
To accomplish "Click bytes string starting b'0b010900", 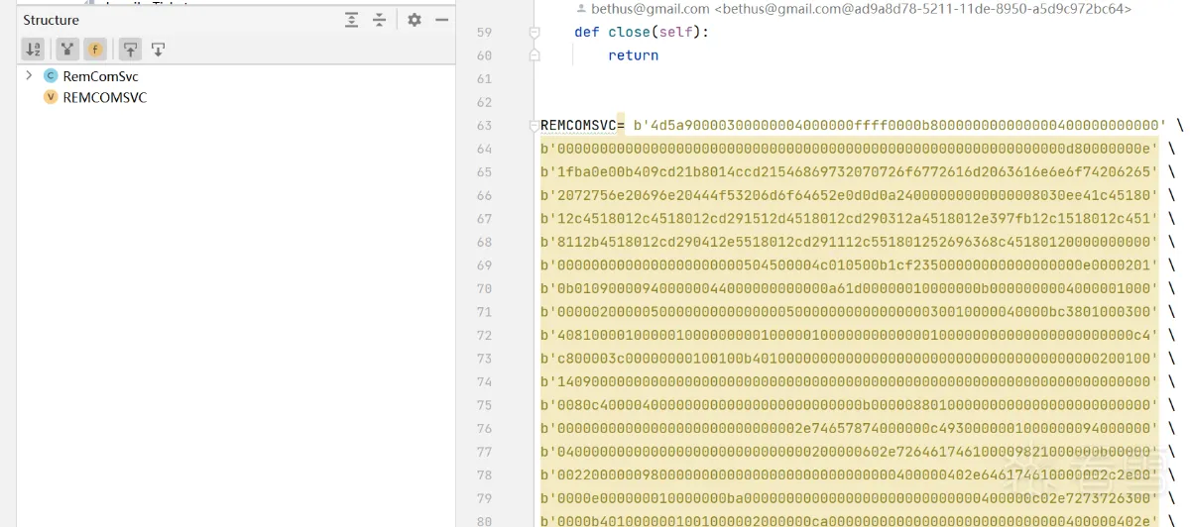I will tap(849, 288).
